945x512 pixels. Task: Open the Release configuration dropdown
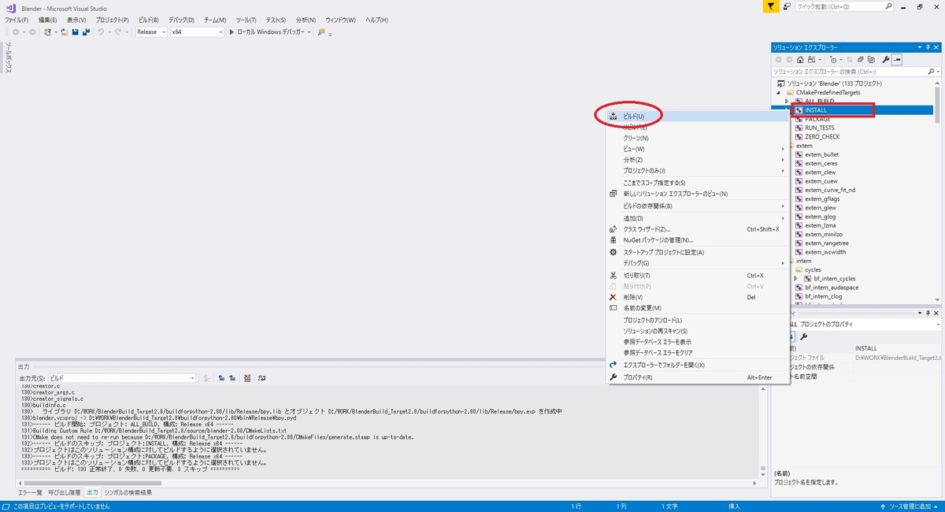coord(150,32)
